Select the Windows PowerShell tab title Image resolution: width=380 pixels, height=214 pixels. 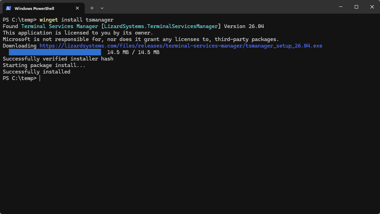pyautogui.click(x=34, y=8)
